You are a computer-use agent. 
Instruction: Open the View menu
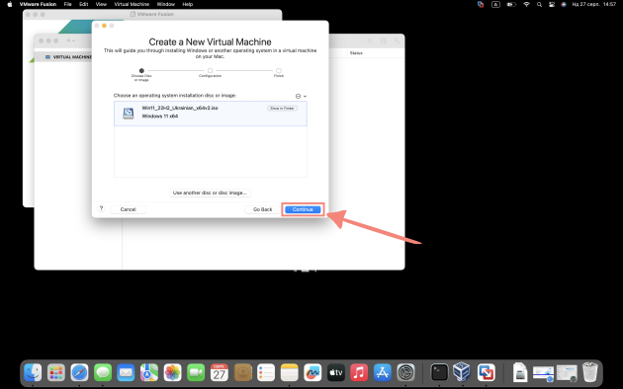(x=101, y=4)
